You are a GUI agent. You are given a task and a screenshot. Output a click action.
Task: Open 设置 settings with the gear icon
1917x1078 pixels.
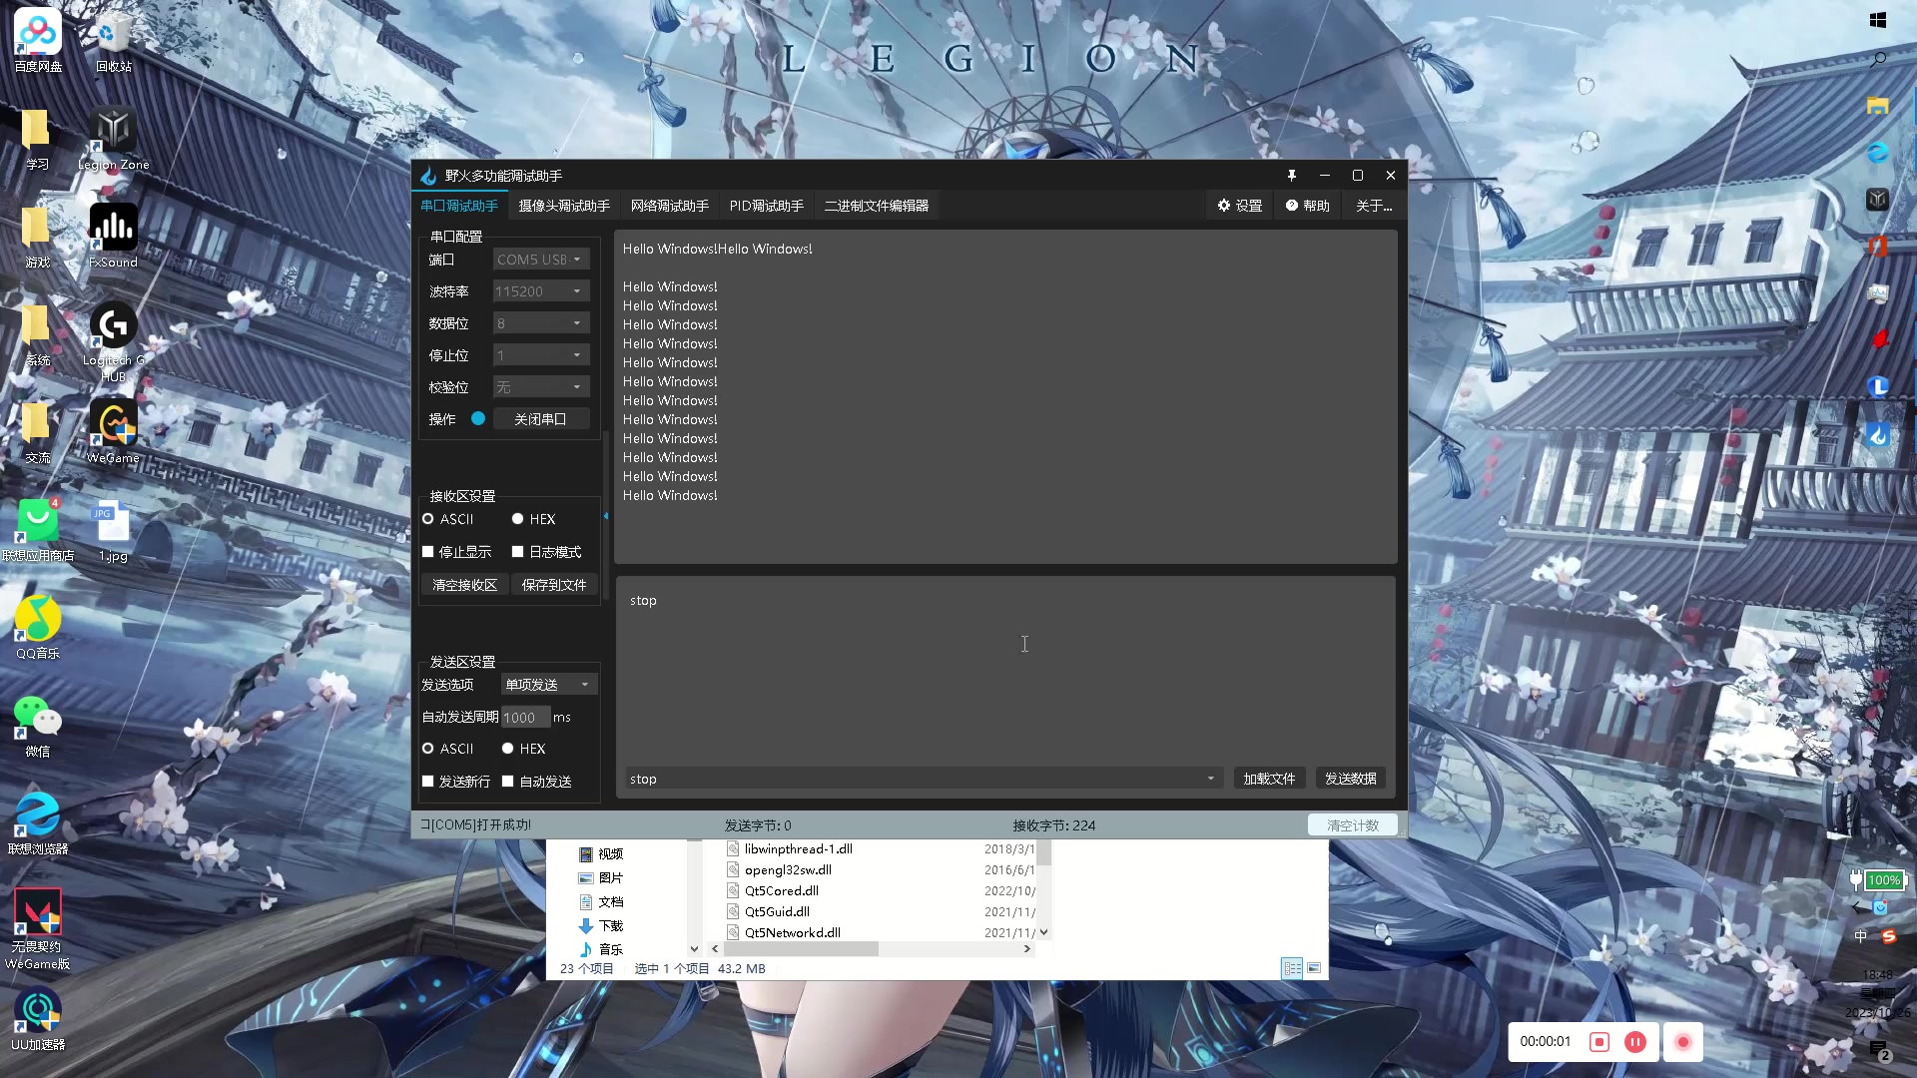[1239, 206]
